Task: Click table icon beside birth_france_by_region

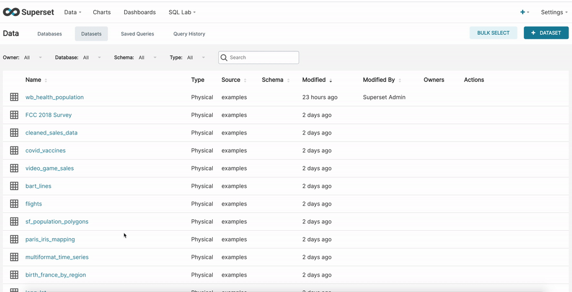Action: [14, 275]
